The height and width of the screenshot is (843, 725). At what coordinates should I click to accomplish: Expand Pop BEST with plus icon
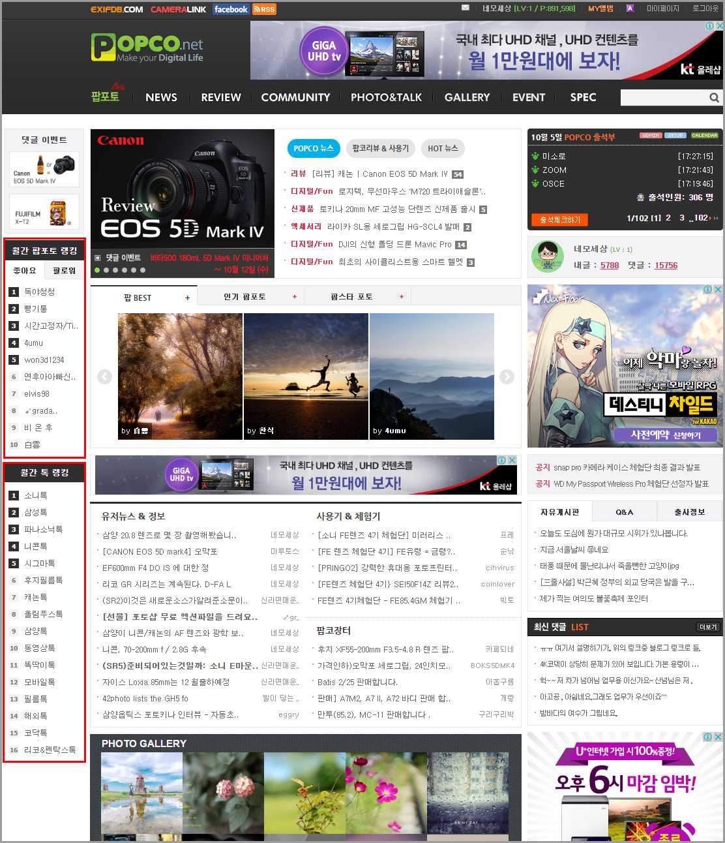(x=188, y=298)
